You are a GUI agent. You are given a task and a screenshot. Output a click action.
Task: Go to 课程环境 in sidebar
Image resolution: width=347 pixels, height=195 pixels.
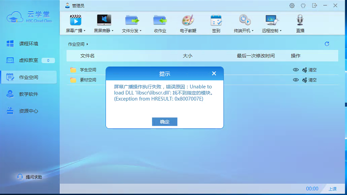pos(29,44)
